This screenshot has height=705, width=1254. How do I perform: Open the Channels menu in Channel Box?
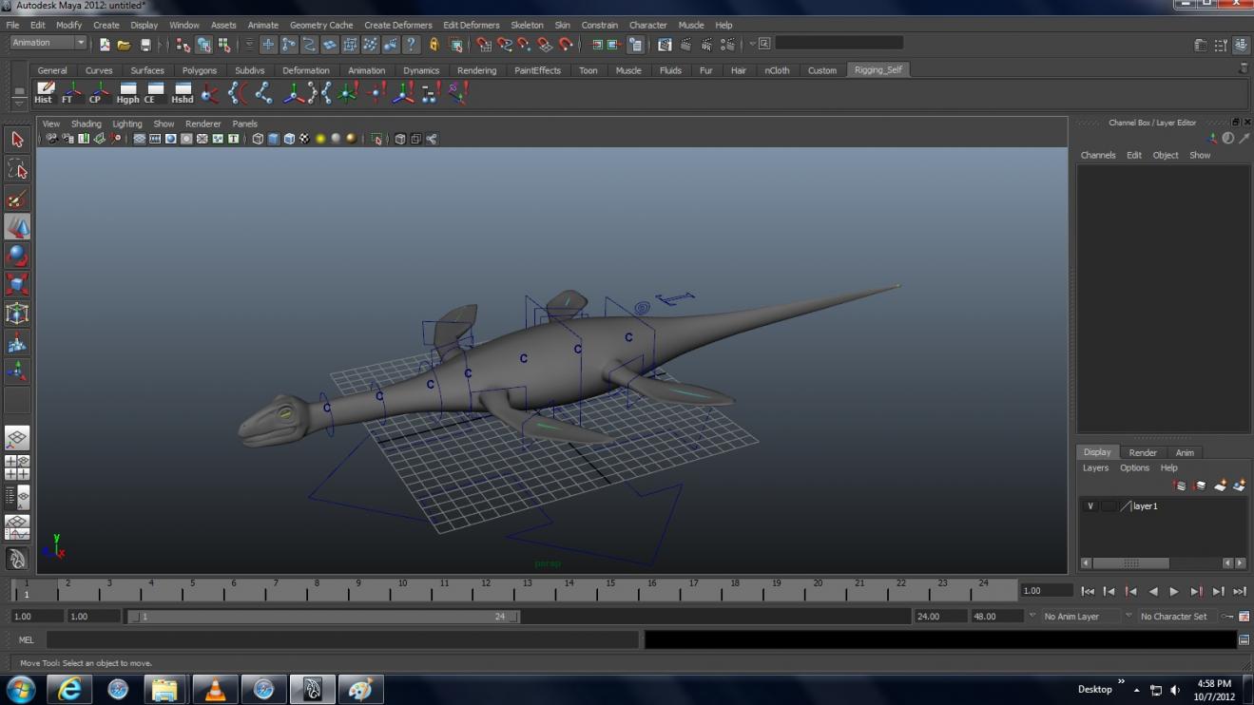click(1097, 155)
